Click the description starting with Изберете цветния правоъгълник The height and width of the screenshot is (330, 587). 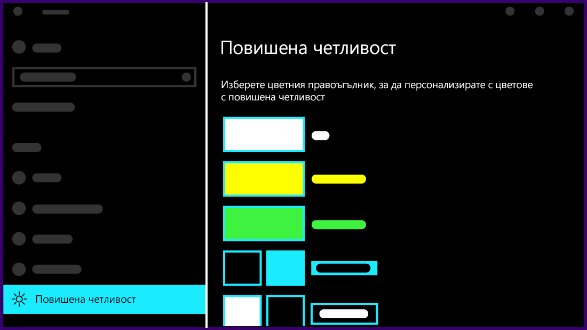pos(377,91)
